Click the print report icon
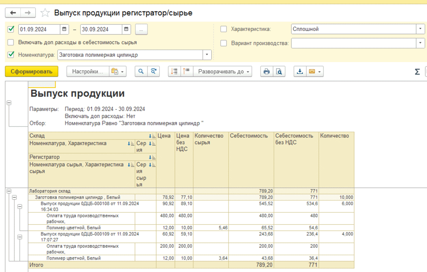 [267, 72]
